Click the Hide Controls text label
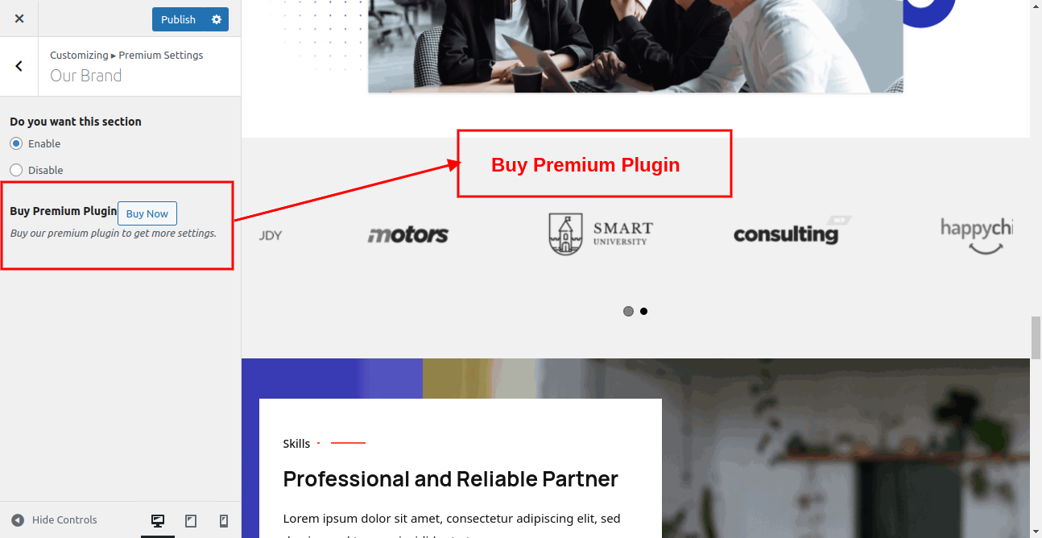1042x538 pixels. pos(64,520)
